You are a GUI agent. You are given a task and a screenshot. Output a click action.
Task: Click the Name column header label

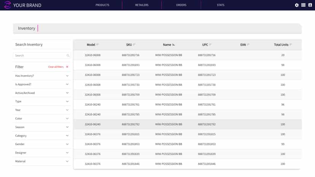[167, 45]
